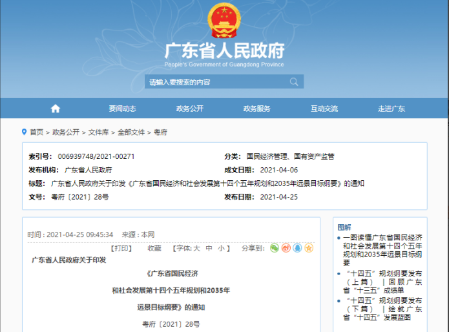Open the 走进广东 navigation item
This screenshot has height=332, width=449.
pyautogui.click(x=391, y=109)
